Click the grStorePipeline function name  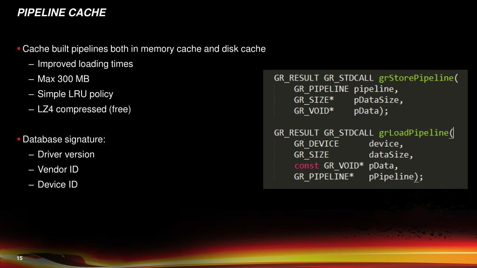[416, 78]
